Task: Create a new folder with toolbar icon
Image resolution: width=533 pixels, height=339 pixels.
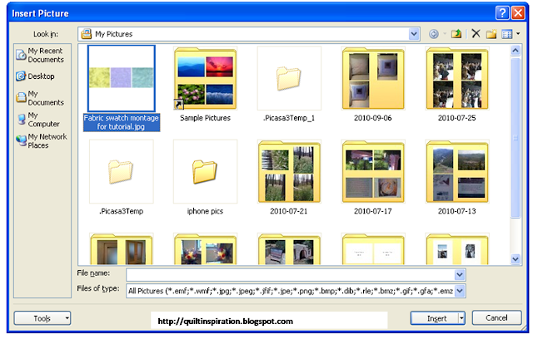Action: [x=491, y=34]
